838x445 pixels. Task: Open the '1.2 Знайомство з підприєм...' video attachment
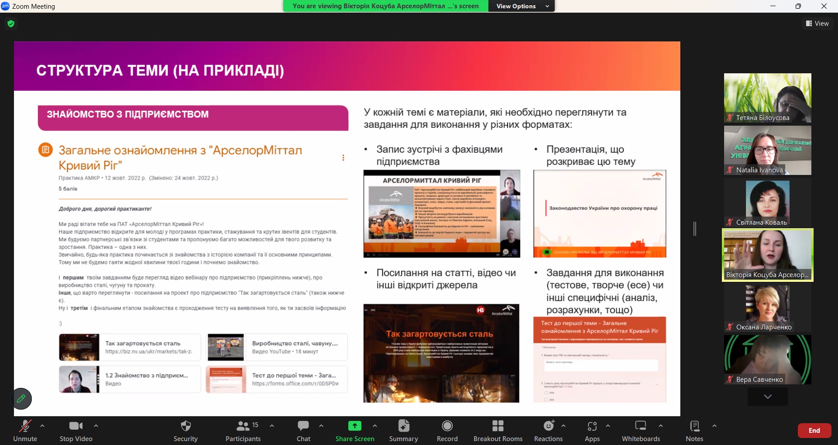point(130,379)
